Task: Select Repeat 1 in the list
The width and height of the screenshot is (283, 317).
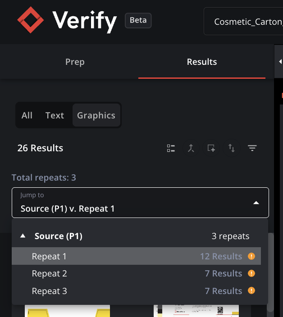Action: point(137,256)
